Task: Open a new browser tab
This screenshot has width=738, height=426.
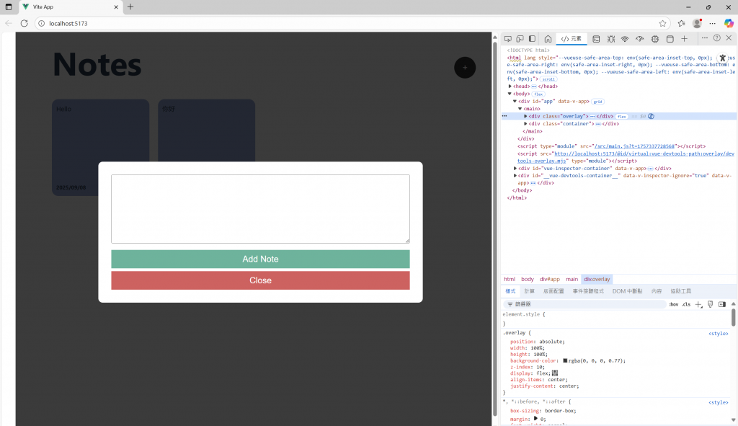Action: [130, 7]
